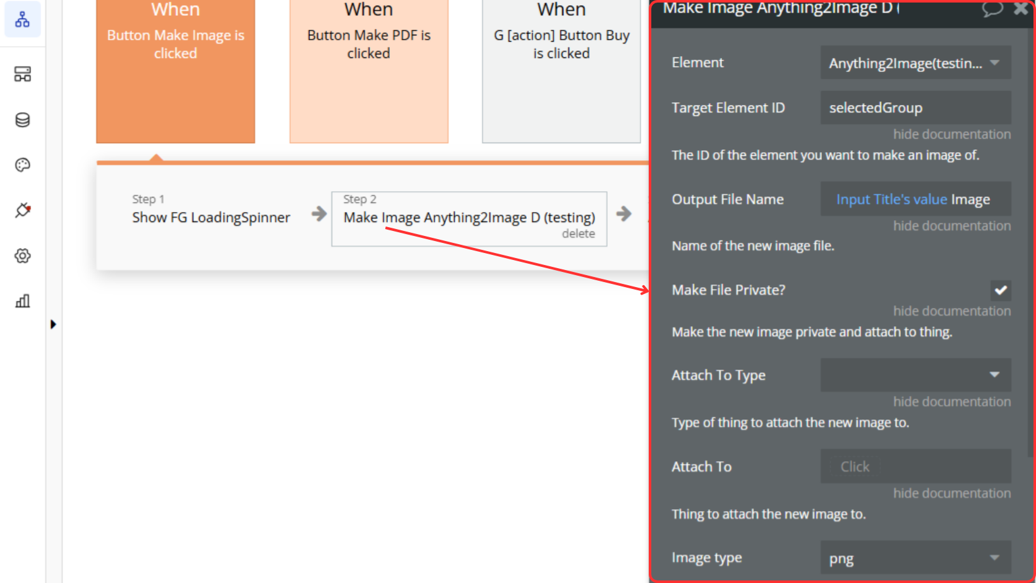Screen dimensions: 1036x583
Task: Hide documentation under Attach To Type
Action: [x=952, y=402]
